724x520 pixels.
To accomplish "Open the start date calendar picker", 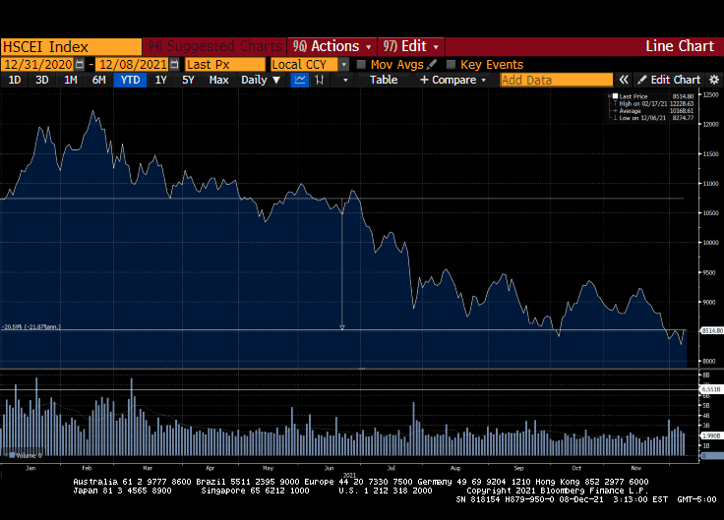I will tap(80, 64).
